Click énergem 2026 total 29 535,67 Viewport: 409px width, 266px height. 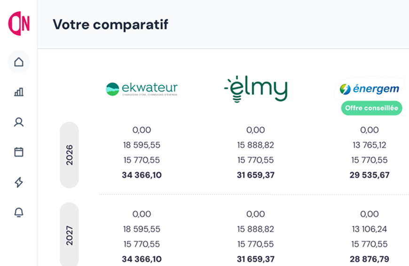[370, 175]
